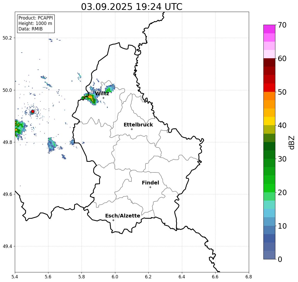Click the latitude tick label 49.4
The image size is (298, 282).
7,246
